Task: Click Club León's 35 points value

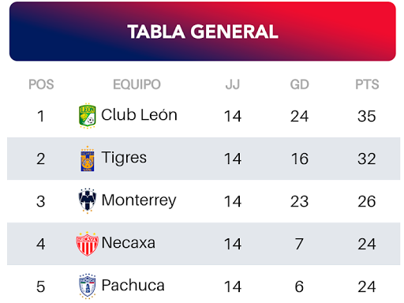Action: (367, 116)
